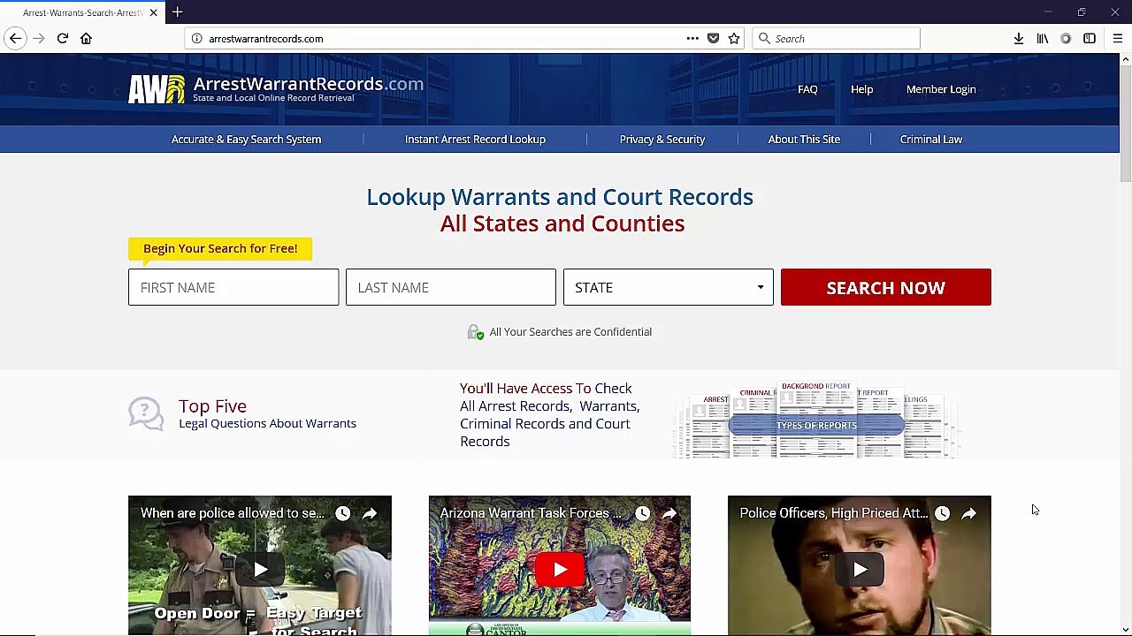Watch later icon on Arizona Warrant video
1132x636 pixels.
(x=643, y=513)
